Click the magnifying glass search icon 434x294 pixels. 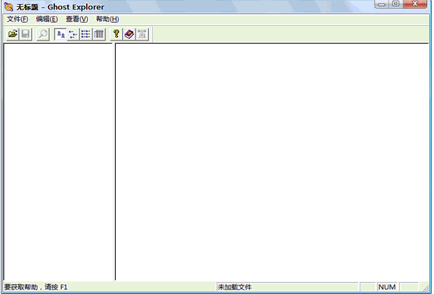pyautogui.click(x=43, y=34)
